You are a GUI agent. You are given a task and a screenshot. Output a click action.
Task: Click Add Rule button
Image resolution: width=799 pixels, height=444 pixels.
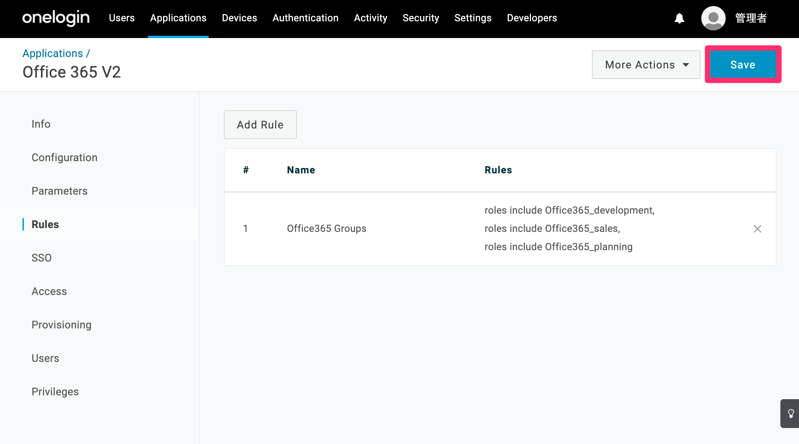tap(260, 125)
